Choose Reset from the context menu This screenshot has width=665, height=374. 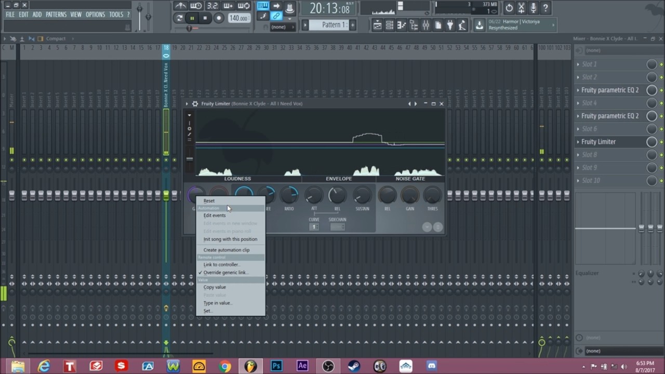point(230,201)
